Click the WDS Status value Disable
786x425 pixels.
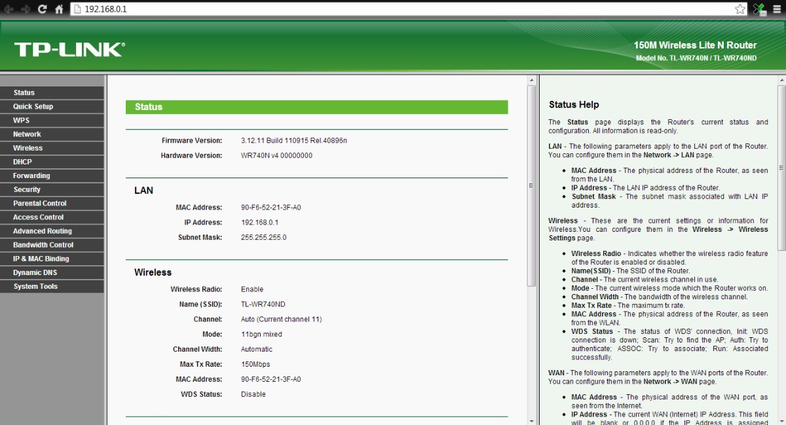click(253, 395)
